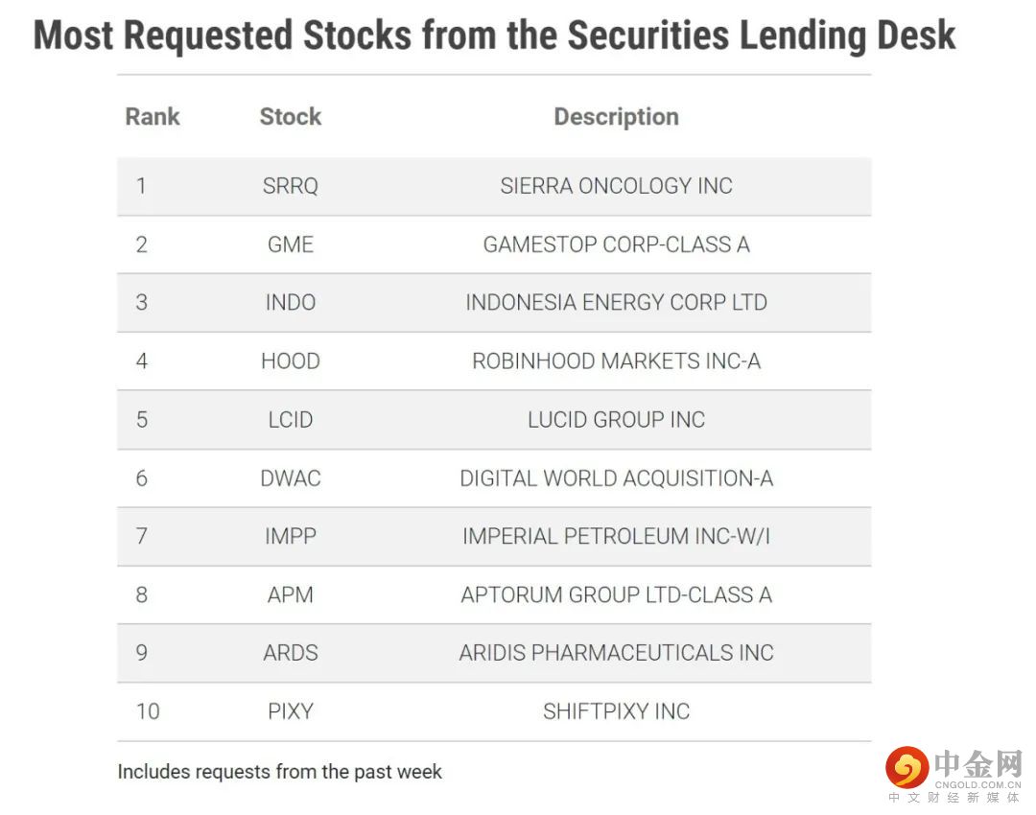The width and height of the screenshot is (1036, 815).
Task: Select GAMESTOP CORP-CLASS A description
Action: (616, 244)
